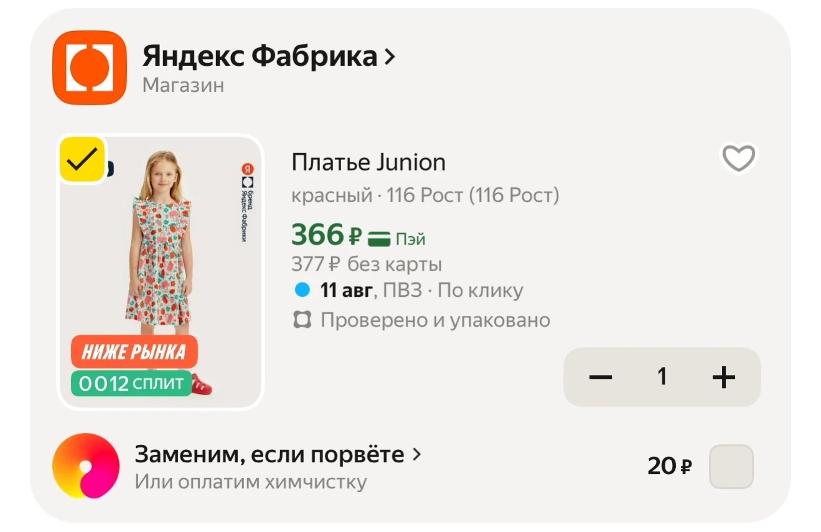
Task: Click the plus icon to increase quantity
Action: pos(723,377)
